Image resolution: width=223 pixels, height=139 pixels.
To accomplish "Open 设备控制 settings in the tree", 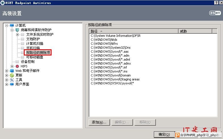I will (x=27, y=62).
